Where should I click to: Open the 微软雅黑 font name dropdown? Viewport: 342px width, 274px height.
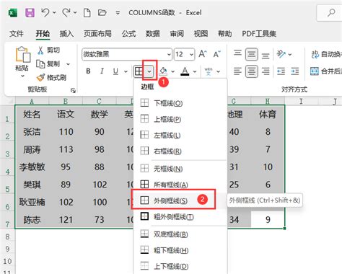click(169, 55)
